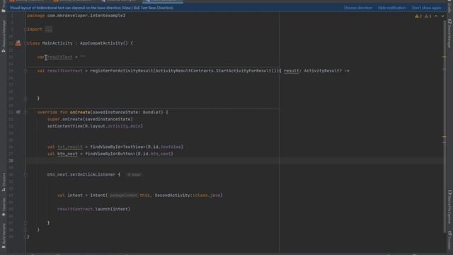
Task: Click the package name com.mkrdeveloper.intentexample3
Action: coord(86,16)
